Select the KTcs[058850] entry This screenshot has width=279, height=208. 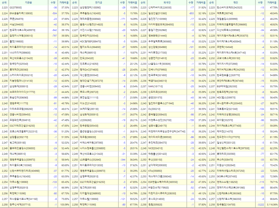point(155,171)
